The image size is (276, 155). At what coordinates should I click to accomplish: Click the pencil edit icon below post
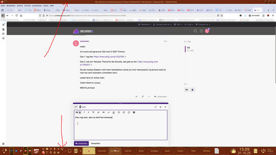tap(143, 97)
